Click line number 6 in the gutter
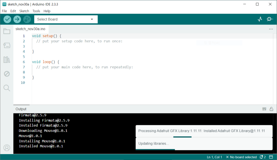The height and width of the screenshot is (160, 277). coord(24,62)
